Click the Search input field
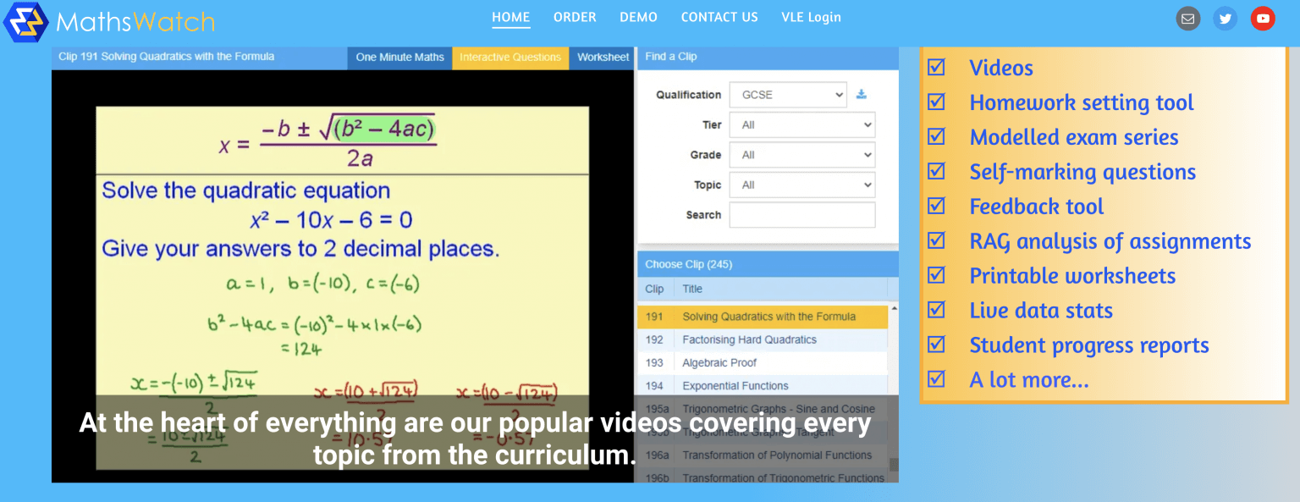This screenshot has height=502, width=1300. click(802, 215)
